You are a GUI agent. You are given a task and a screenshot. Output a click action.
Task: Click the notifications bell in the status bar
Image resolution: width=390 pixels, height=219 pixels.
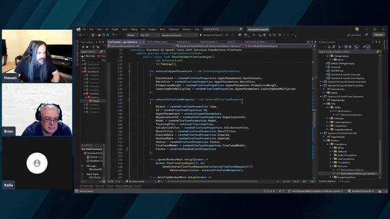[x=379, y=191]
